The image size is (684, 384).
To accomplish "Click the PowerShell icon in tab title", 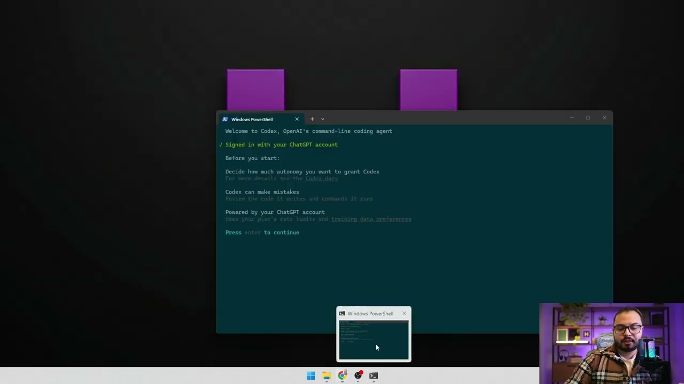I will (226, 119).
